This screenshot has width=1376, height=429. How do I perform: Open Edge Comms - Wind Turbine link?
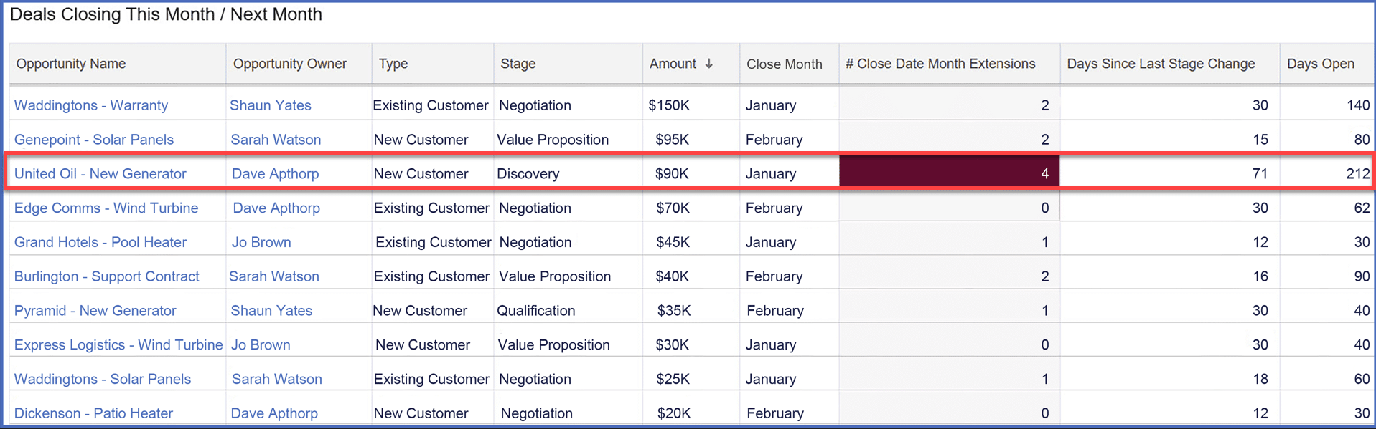coord(106,208)
